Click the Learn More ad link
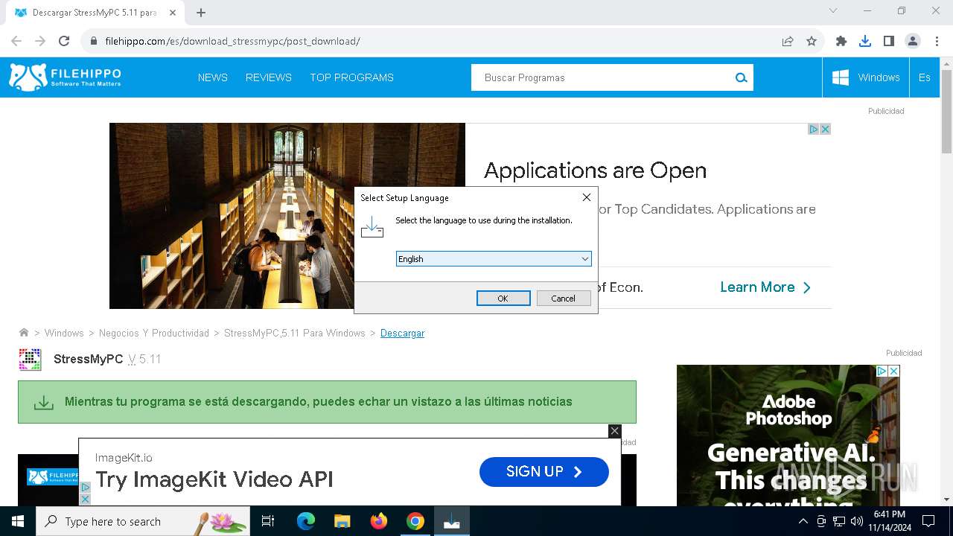The width and height of the screenshot is (953, 536). coord(766,287)
